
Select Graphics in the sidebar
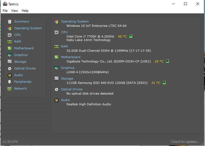(21, 55)
